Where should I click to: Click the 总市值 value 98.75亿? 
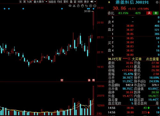(x=128, y=89)
